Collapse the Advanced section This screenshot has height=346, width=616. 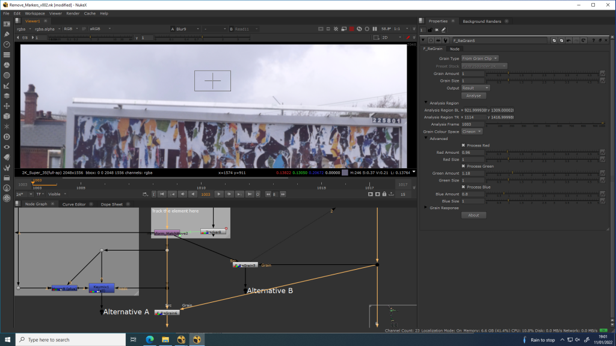(426, 138)
